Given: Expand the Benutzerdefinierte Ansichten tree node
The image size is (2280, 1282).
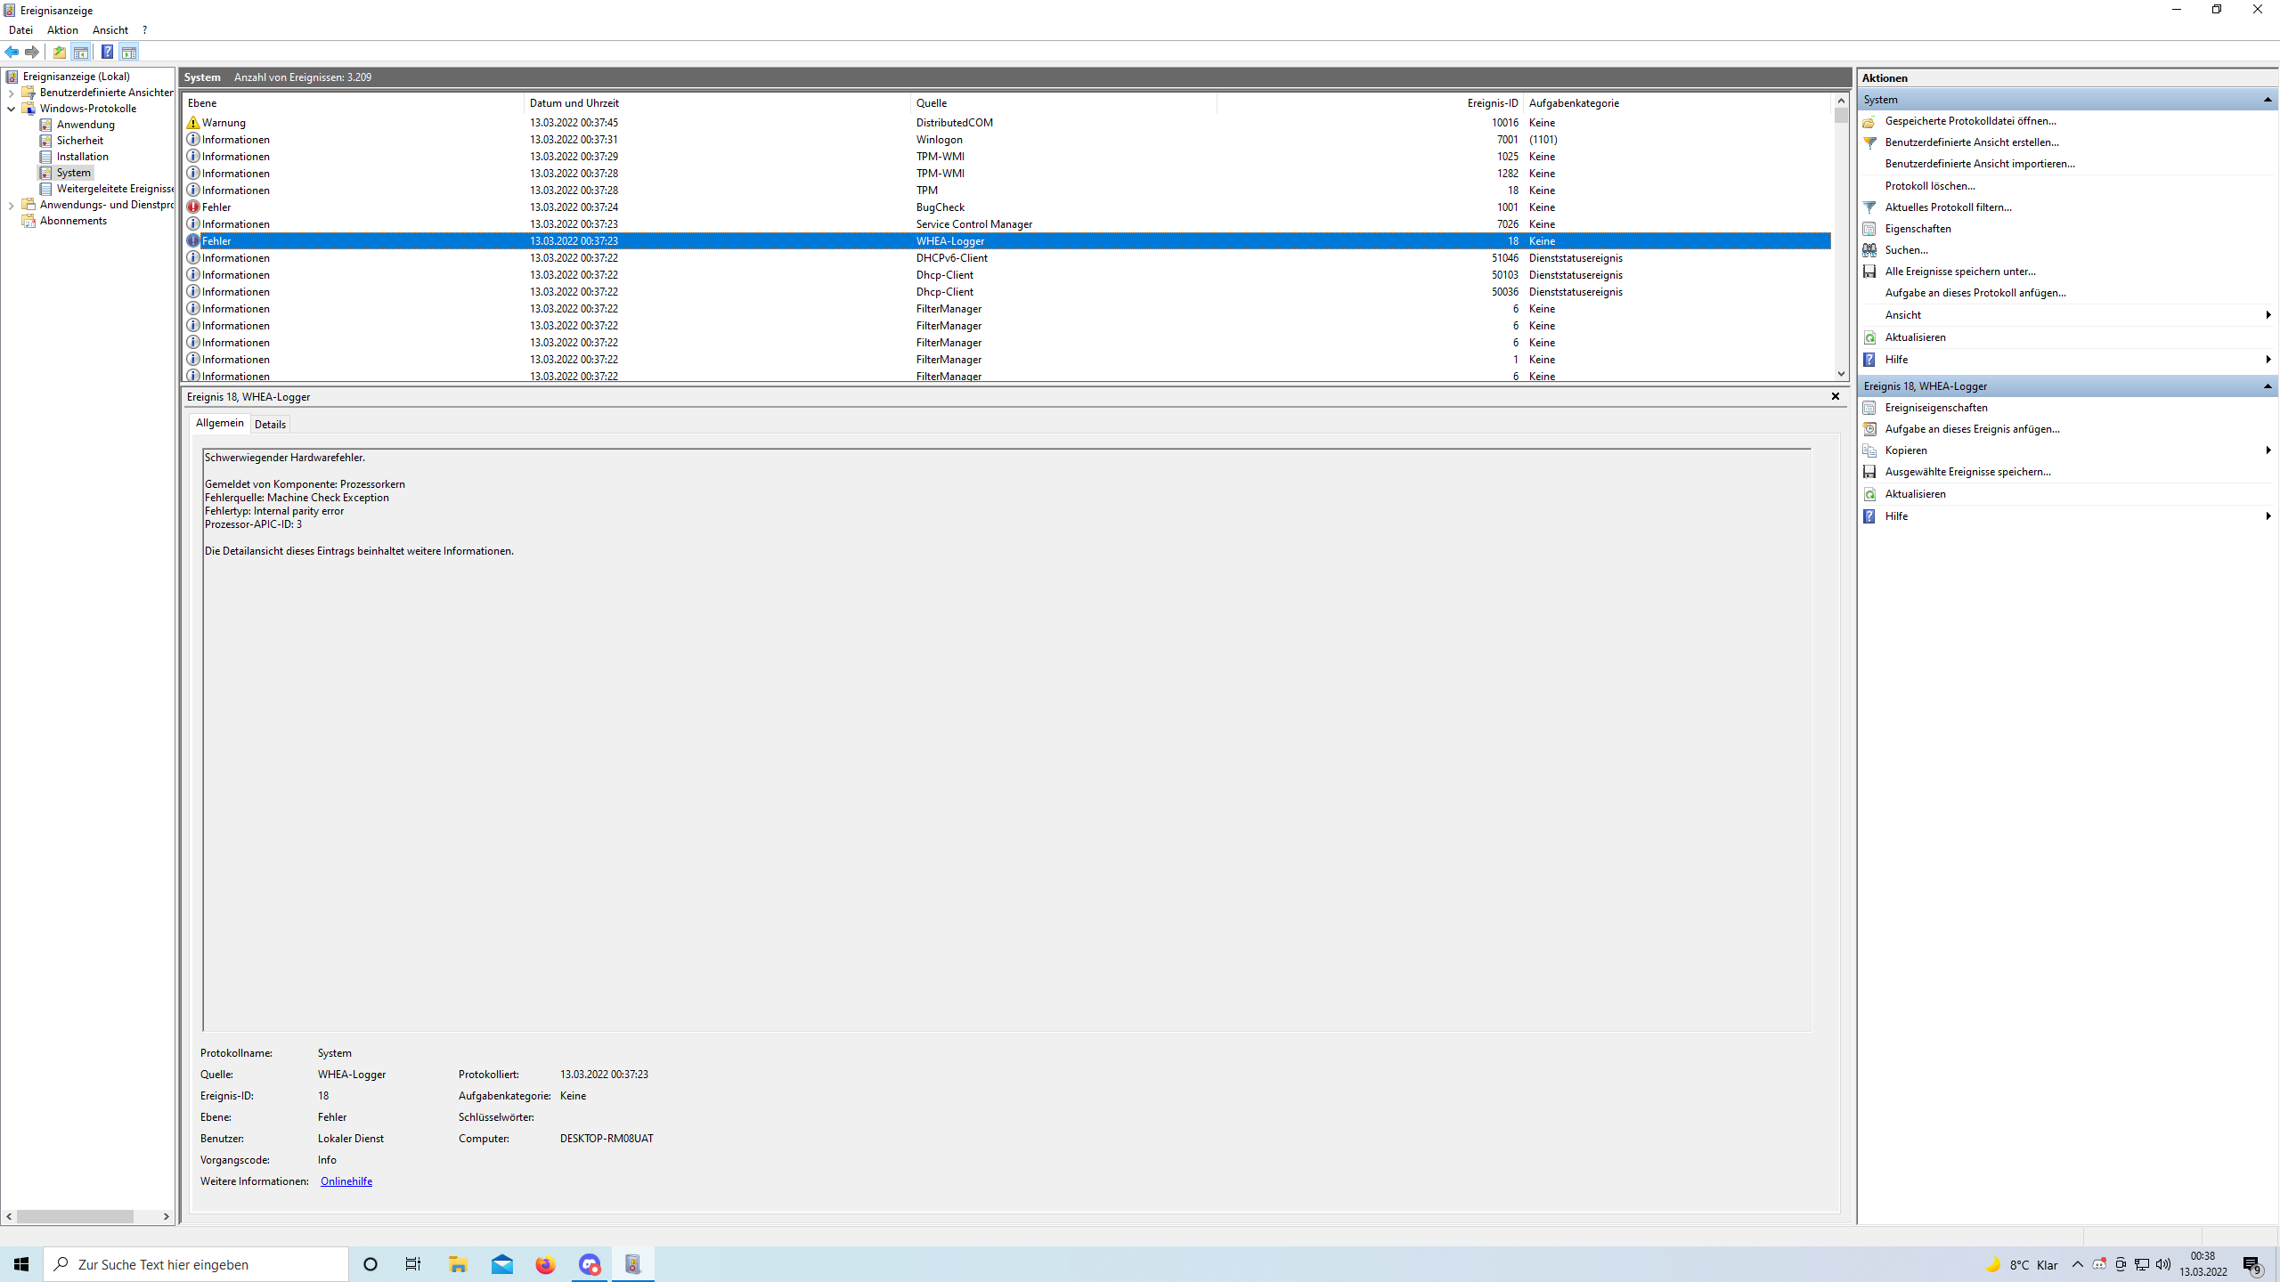Looking at the screenshot, I should (x=11, y=93).
